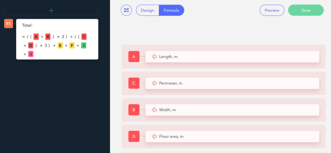Image resolution: width=331 pixels, height=153 pixels.
Task: Click the plus icon to add a formula
Action: tap(51, 10)
